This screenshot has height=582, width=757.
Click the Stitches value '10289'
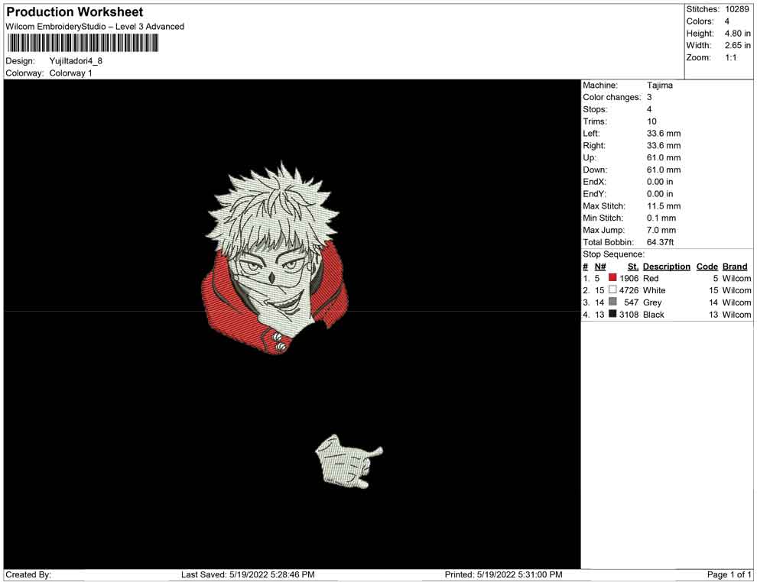coord(736,9)
